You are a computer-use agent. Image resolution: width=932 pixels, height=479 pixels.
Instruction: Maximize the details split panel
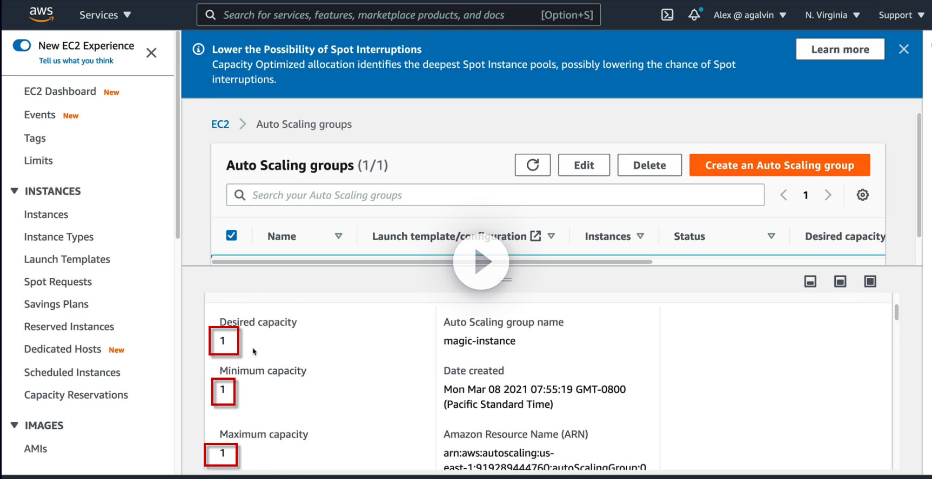point(870,282)
